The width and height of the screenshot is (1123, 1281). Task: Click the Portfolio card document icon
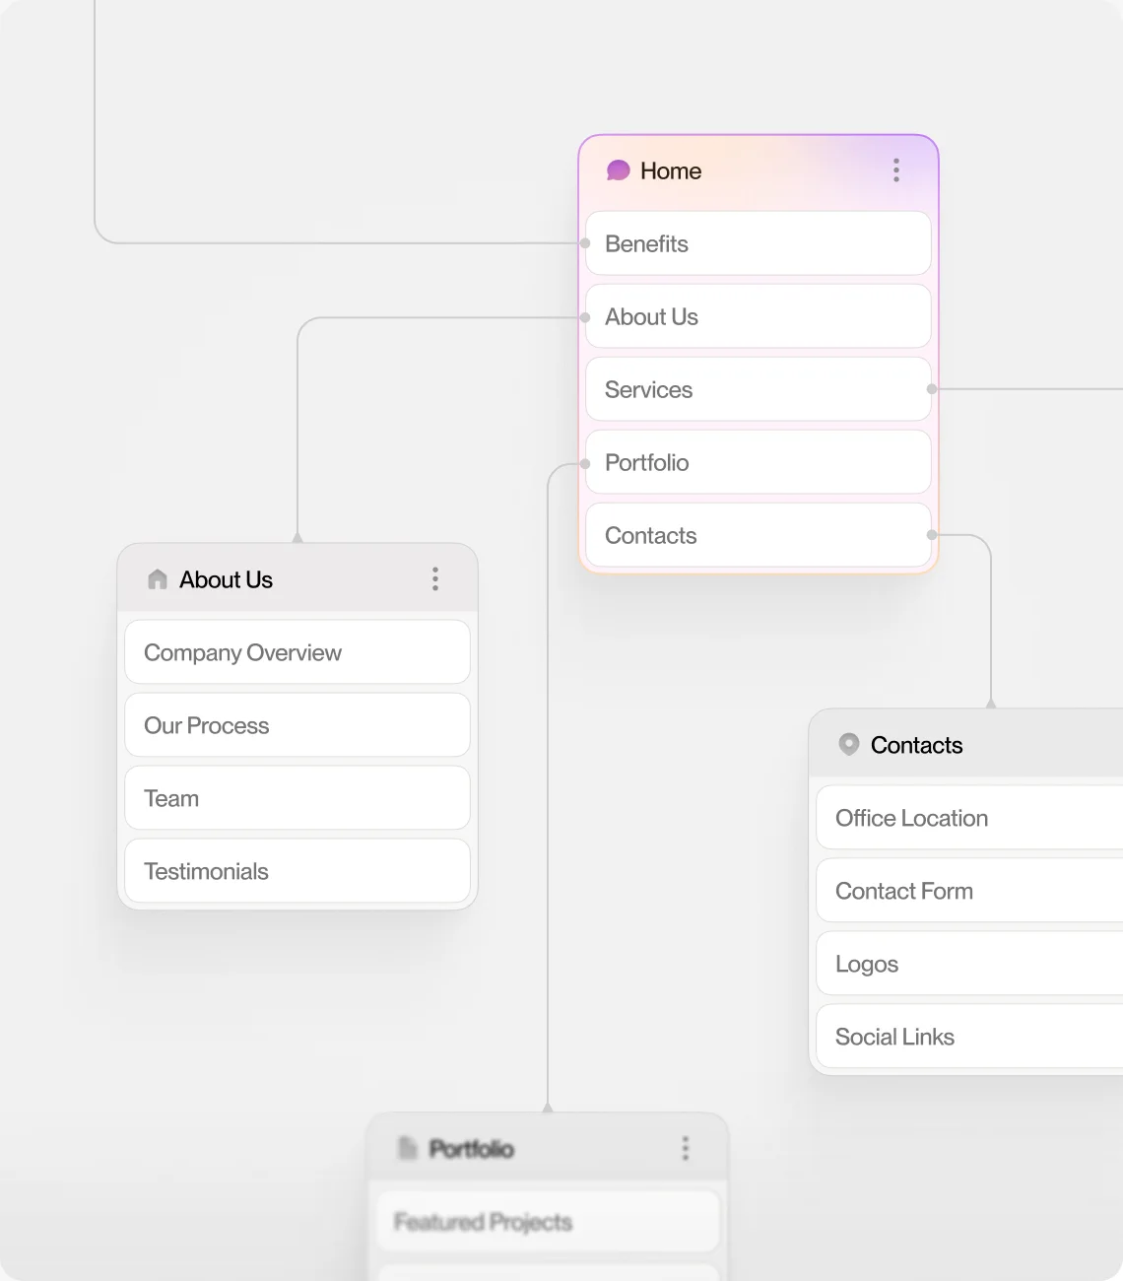(x=407, y=1148)
